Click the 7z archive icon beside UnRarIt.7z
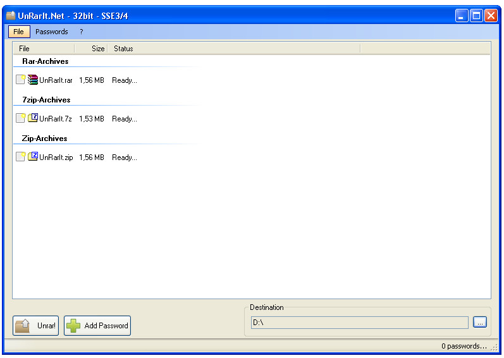The image size is (504, 358). click(x=33, y=118)
